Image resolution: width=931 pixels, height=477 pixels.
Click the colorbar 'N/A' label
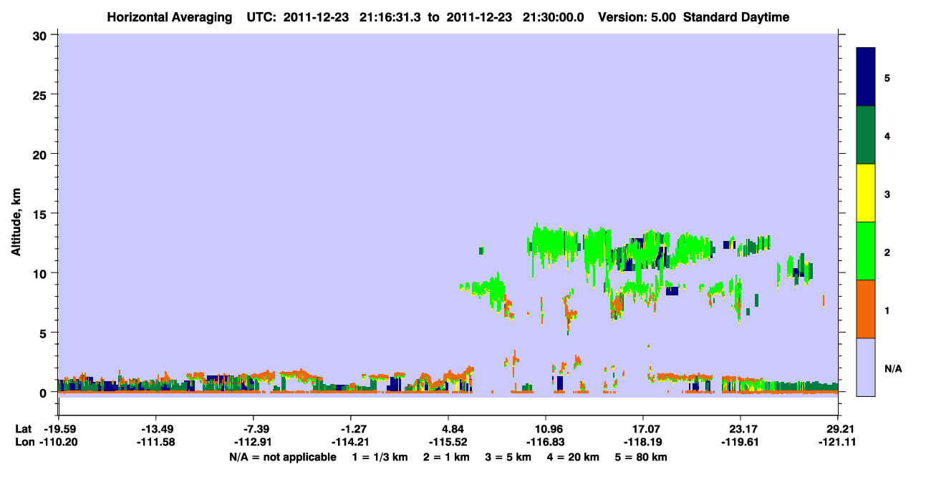click(892, 368)
